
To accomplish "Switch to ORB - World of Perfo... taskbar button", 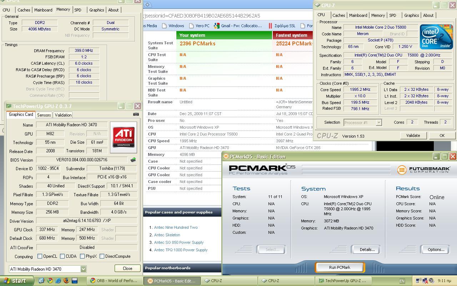I will tap(114, 281).
